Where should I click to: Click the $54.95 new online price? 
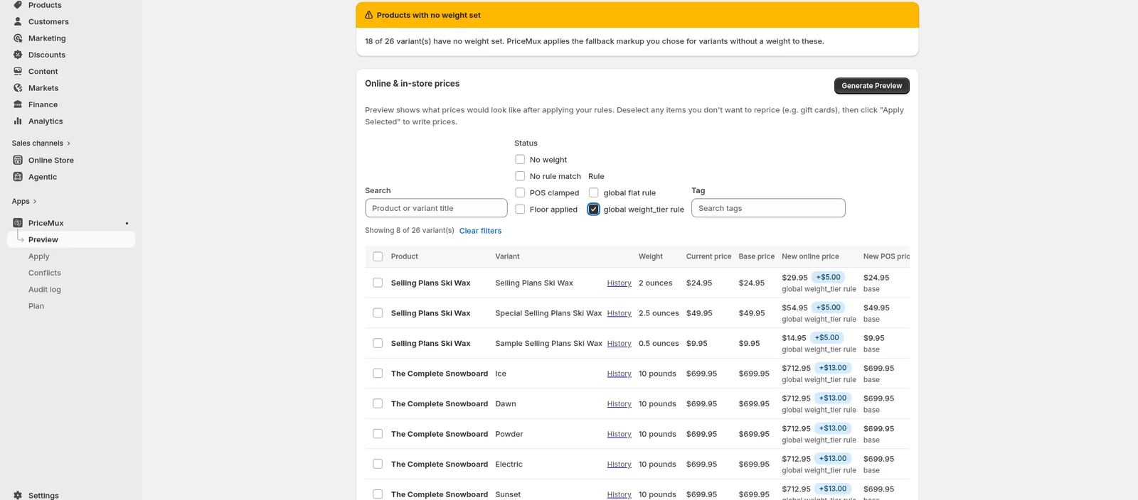794,308
